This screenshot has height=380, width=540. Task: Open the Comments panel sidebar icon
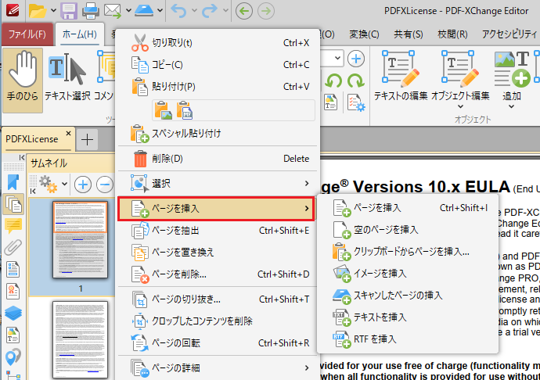[x=13, y=226]
